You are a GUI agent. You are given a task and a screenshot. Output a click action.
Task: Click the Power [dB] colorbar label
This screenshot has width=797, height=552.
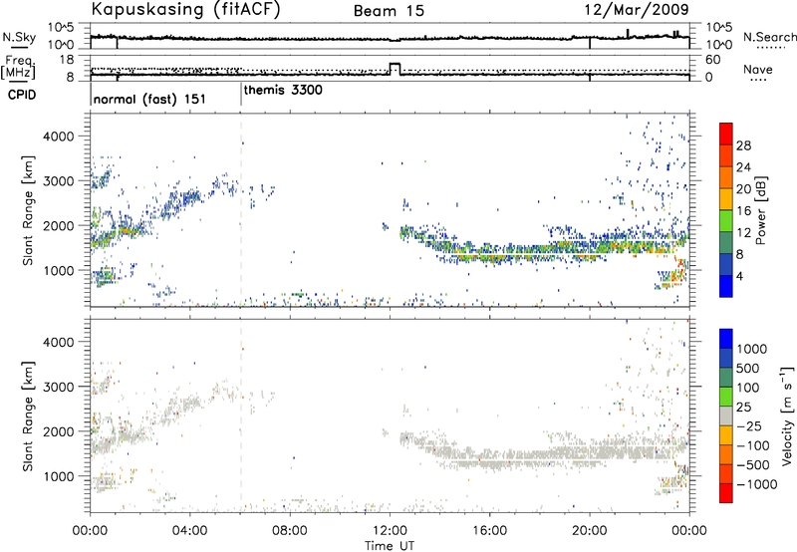click(x=760, y=210)
